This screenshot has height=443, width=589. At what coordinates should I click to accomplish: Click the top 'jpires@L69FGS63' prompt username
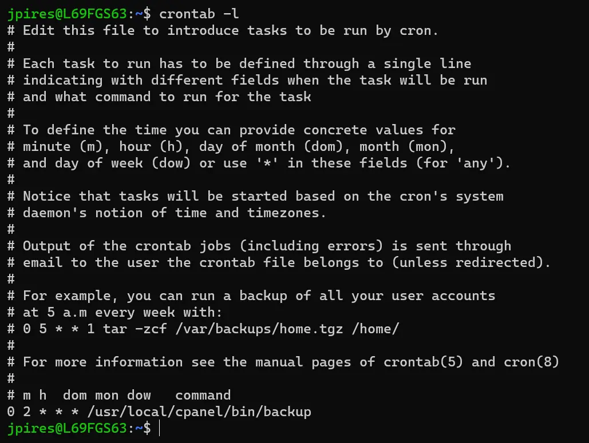(x=67, y=14)
